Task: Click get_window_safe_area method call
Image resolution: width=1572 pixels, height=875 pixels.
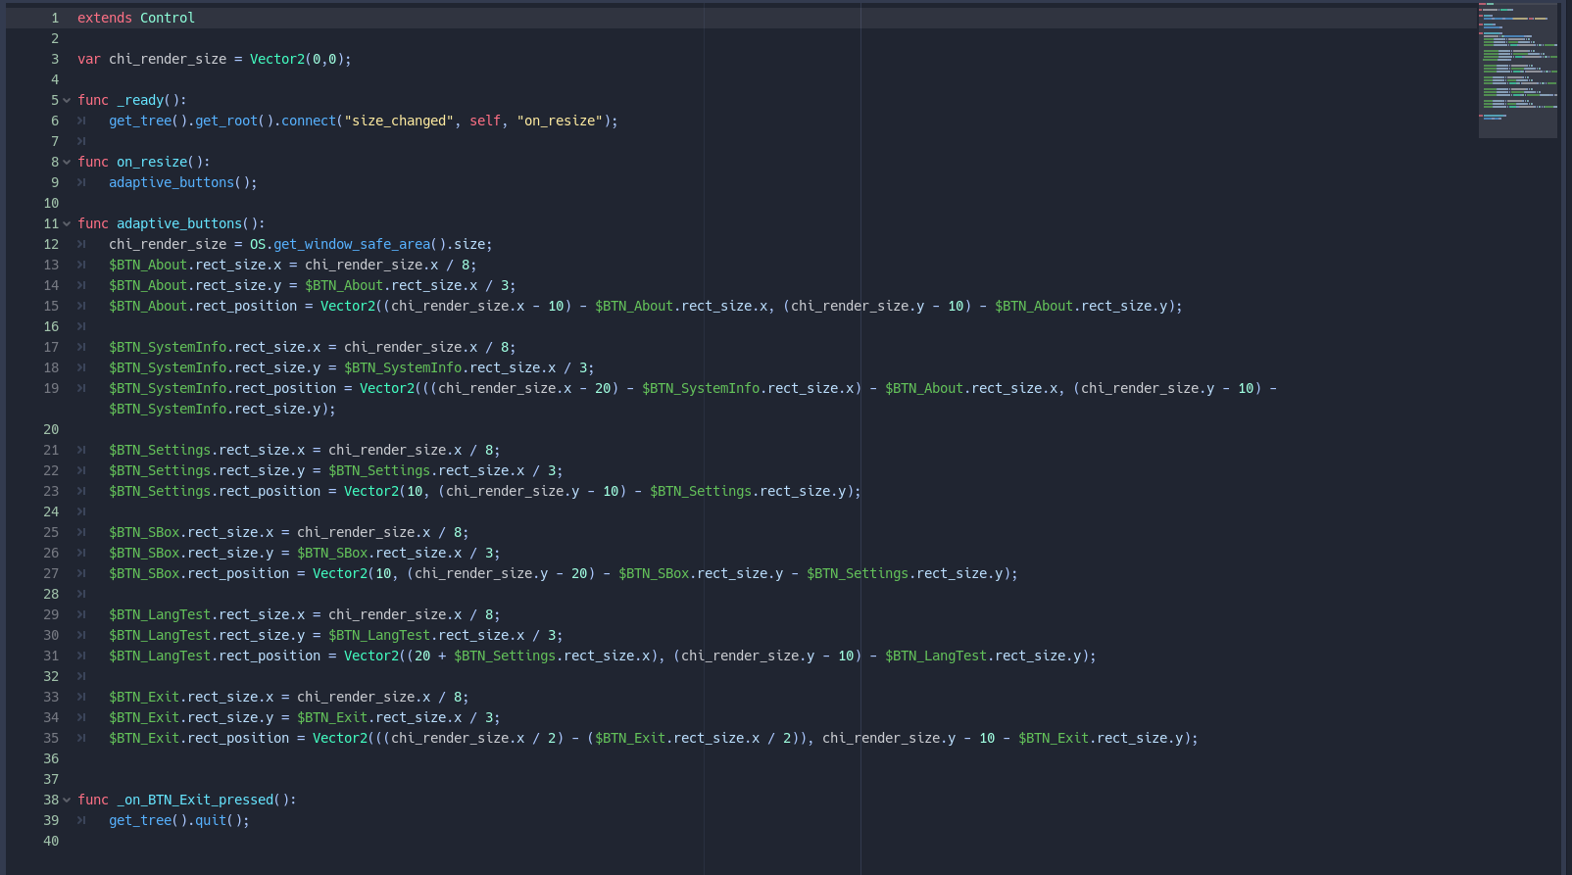Action: pos(351,244)
